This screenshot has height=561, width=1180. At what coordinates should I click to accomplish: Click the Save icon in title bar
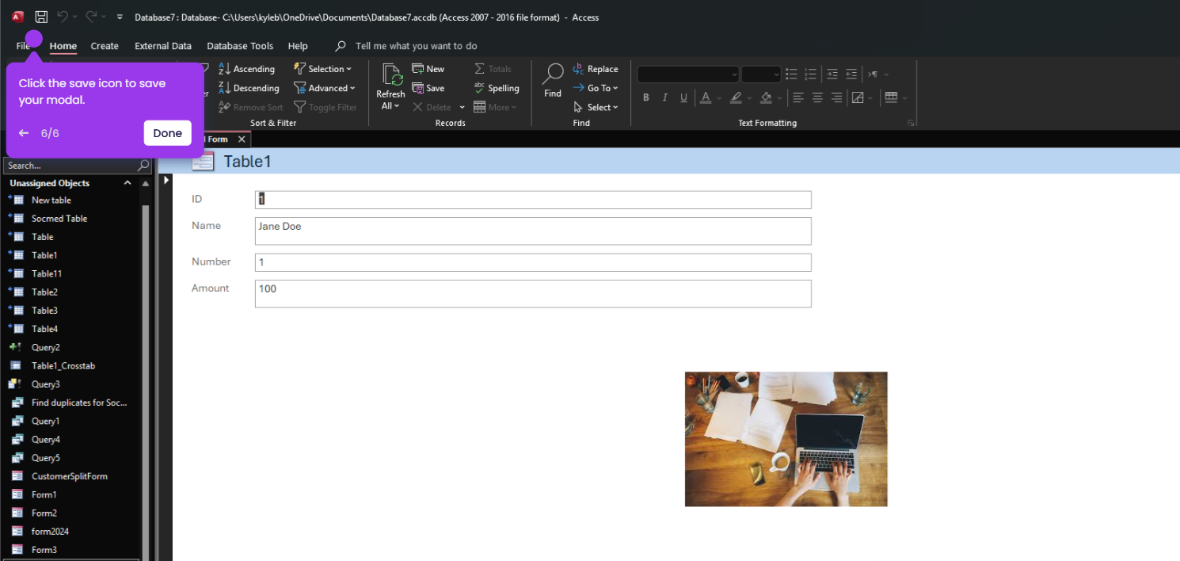41,17
